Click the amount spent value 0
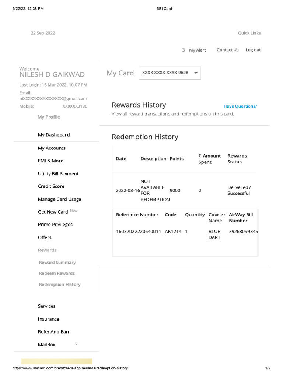Screen dimensions: 283x377 (x=200, y=190)
